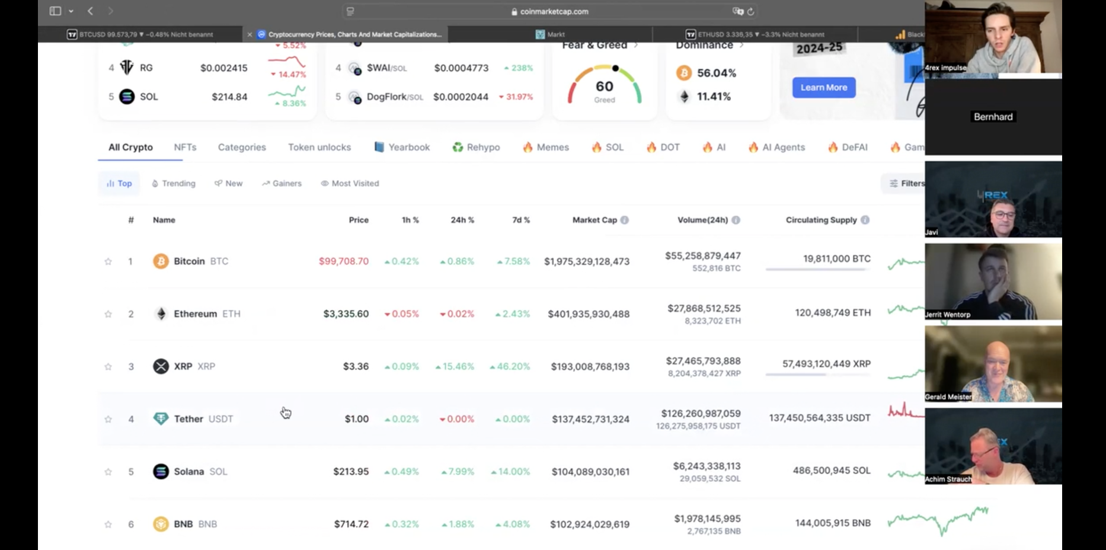This screenshot has width=1106, height=550.
Task: Click the XRP coin logo
Action: coord(161,366)
